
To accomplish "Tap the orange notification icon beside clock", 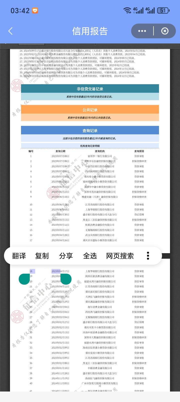I will click(35, 10).
